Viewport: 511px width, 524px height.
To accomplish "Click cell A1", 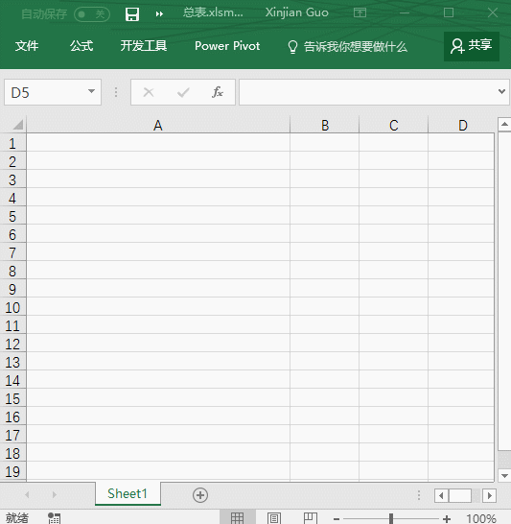I will [158, 142].
